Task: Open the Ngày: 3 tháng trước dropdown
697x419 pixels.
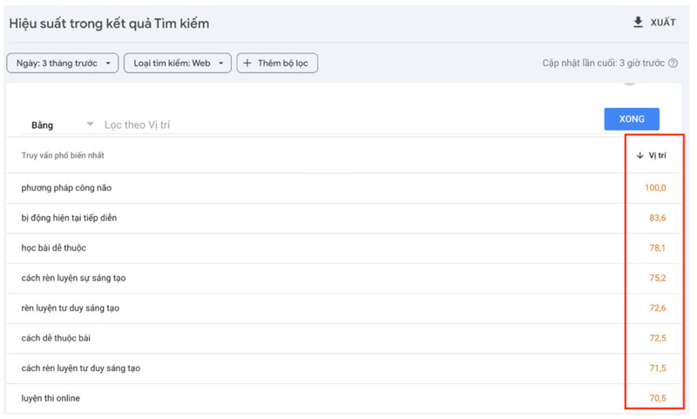Action: point(62,64)
